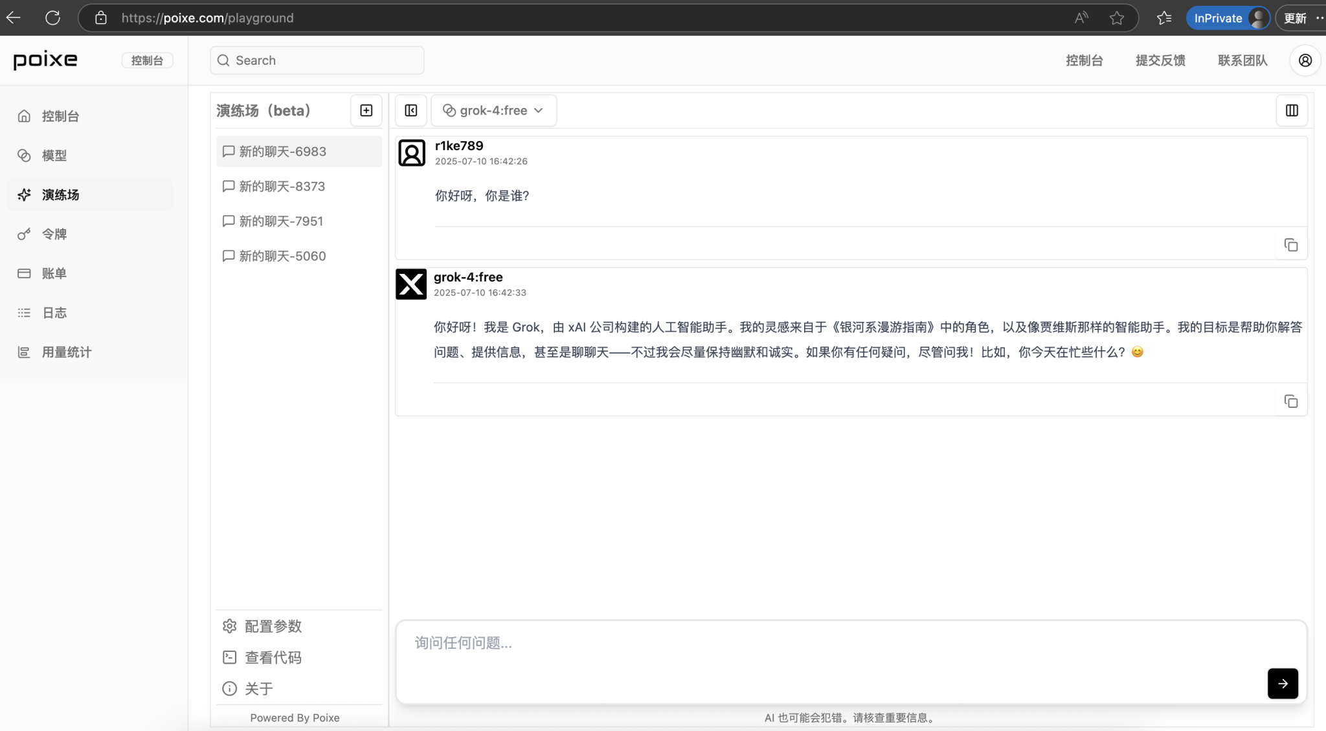Select 演练场 in left sidebar

pos(90,195)
